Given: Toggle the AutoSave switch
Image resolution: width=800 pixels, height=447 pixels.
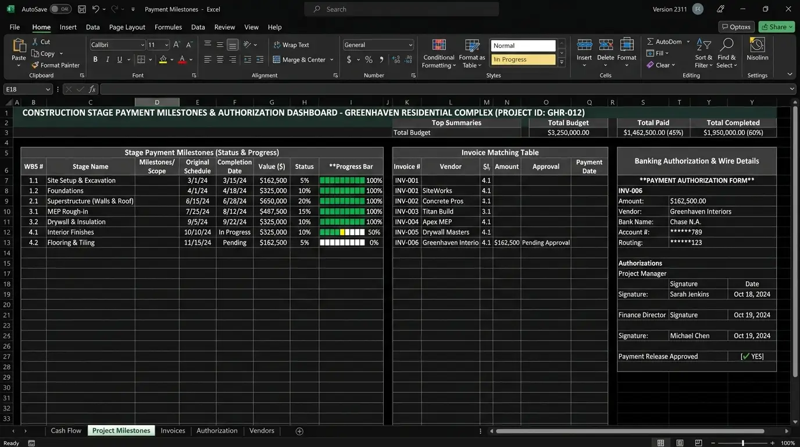Looking at the screenshot, I should [60, 9].
